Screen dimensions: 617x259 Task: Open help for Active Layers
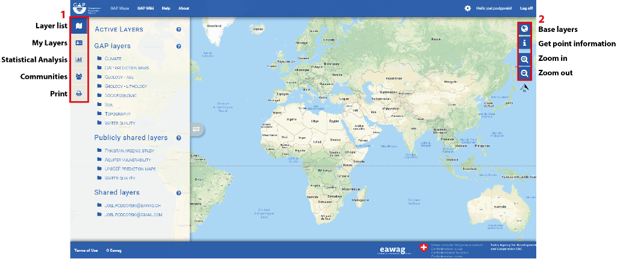(178, 30)
